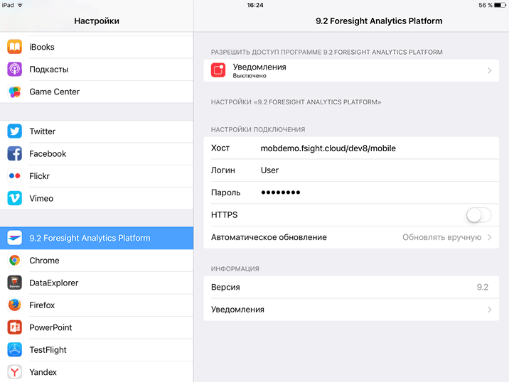Open notifications via top row chevron
This screenshot has width=509, height=382.
coord(490,70)
